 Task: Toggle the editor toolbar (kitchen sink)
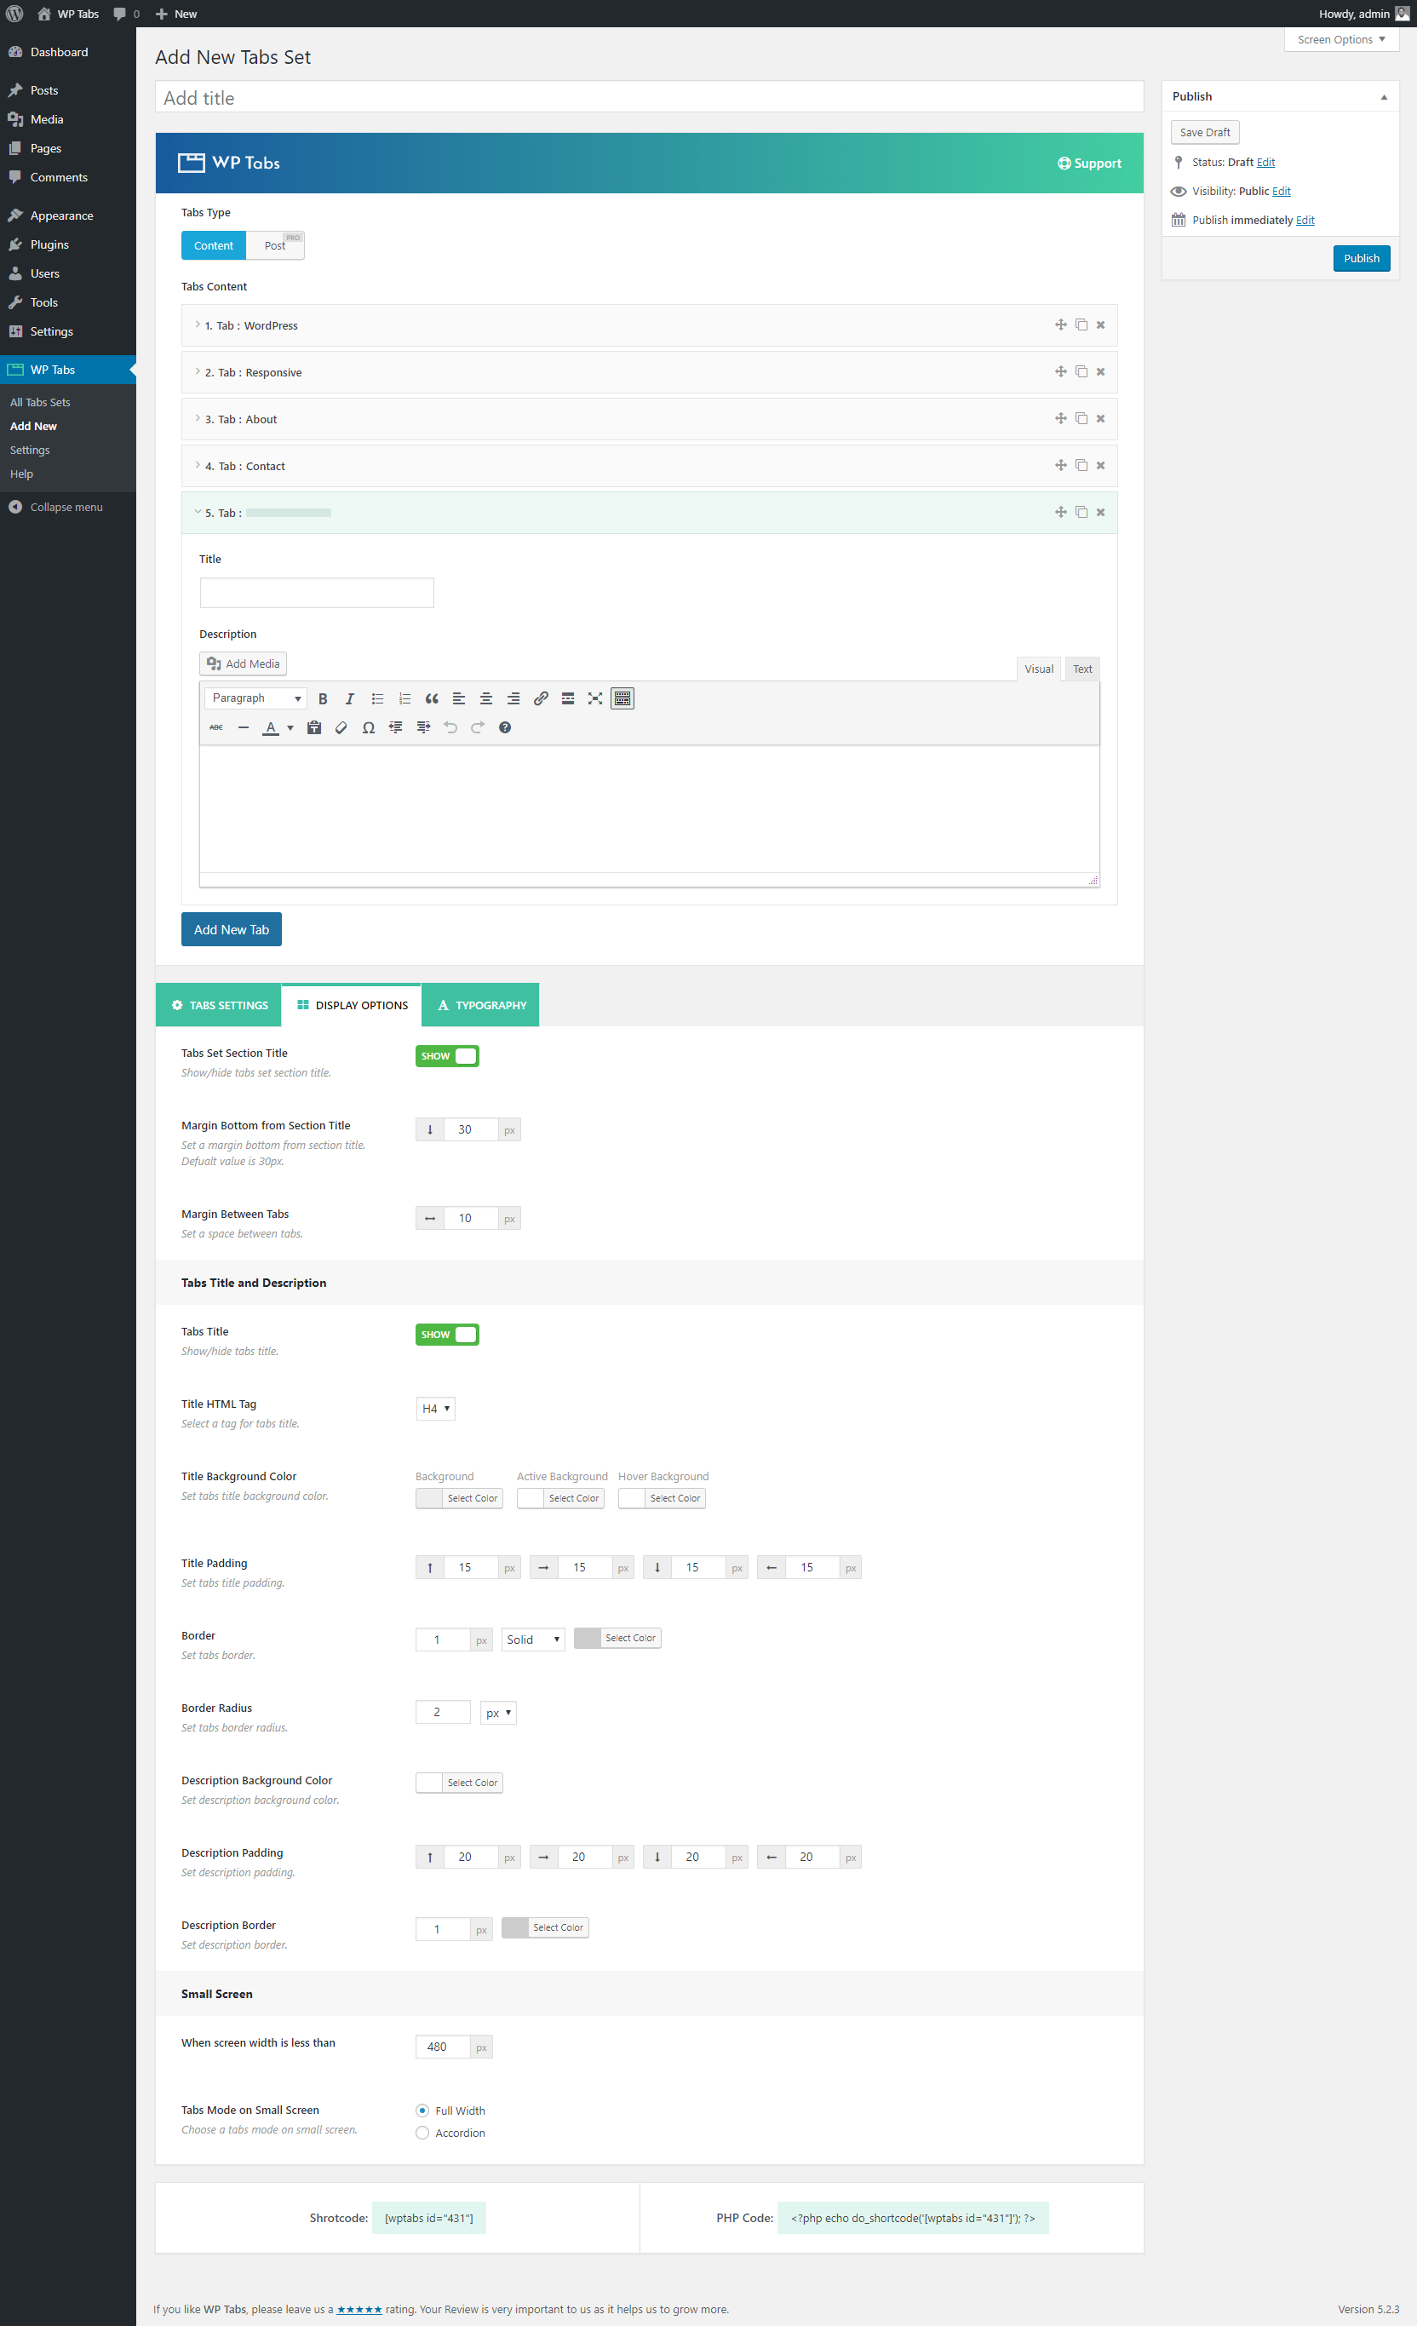coord(622,698)
